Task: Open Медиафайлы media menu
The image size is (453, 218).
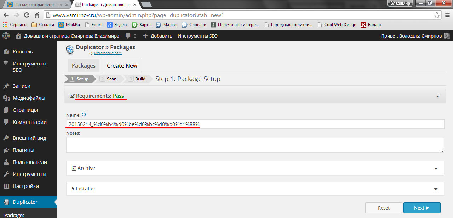Action: click(28, 98)
